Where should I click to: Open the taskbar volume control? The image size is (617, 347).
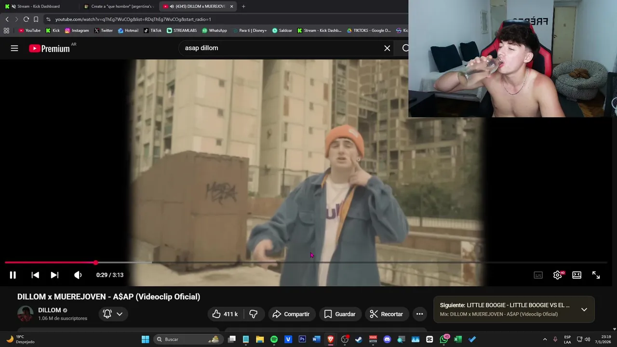587,339
